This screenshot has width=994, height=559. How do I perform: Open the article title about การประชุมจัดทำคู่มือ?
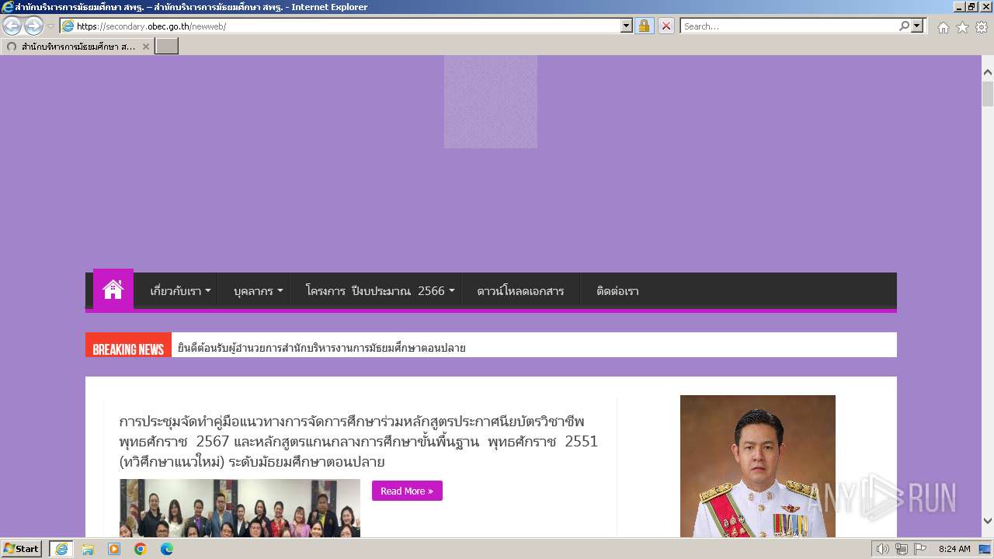(358, 442)
